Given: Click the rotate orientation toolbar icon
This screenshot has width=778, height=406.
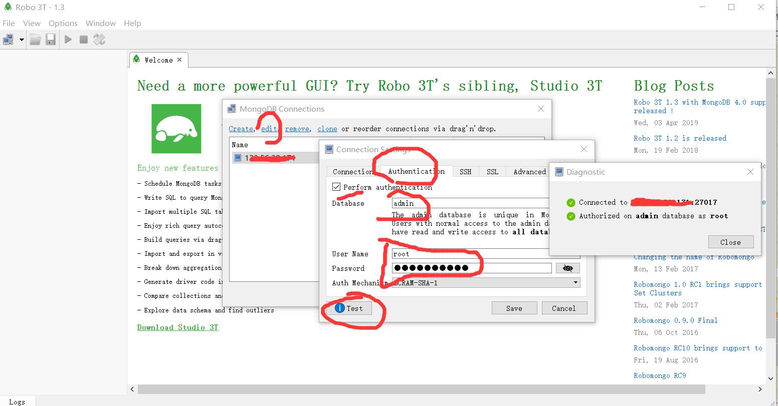Looking at the screenshot, I should [x=99, y=40].
